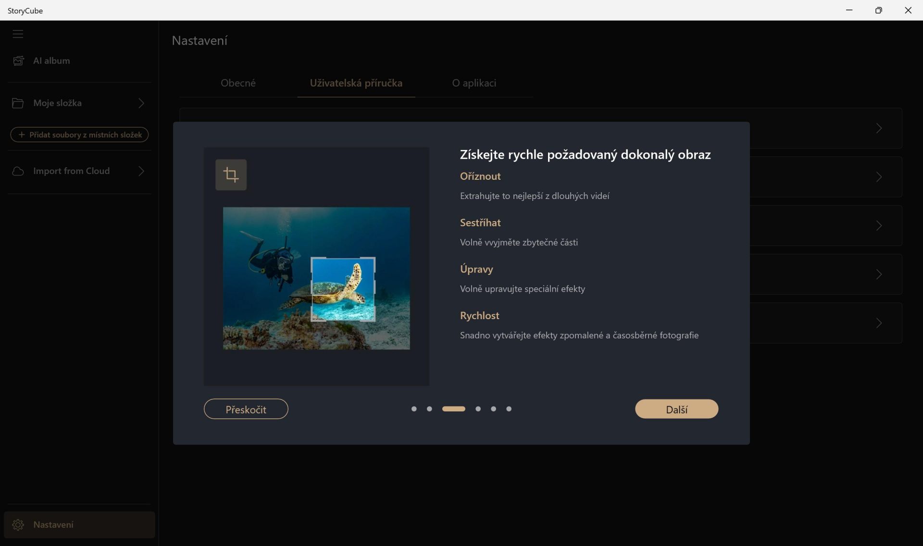Switch to the O aplikaci tab

tap(474, 83)
